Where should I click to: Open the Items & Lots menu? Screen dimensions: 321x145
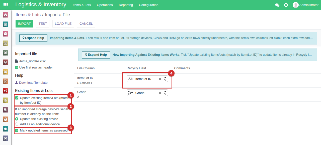[82, 5]
